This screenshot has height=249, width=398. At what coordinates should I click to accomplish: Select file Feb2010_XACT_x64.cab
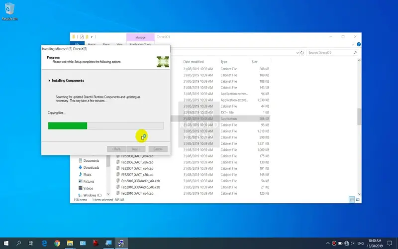pos(137,193)
